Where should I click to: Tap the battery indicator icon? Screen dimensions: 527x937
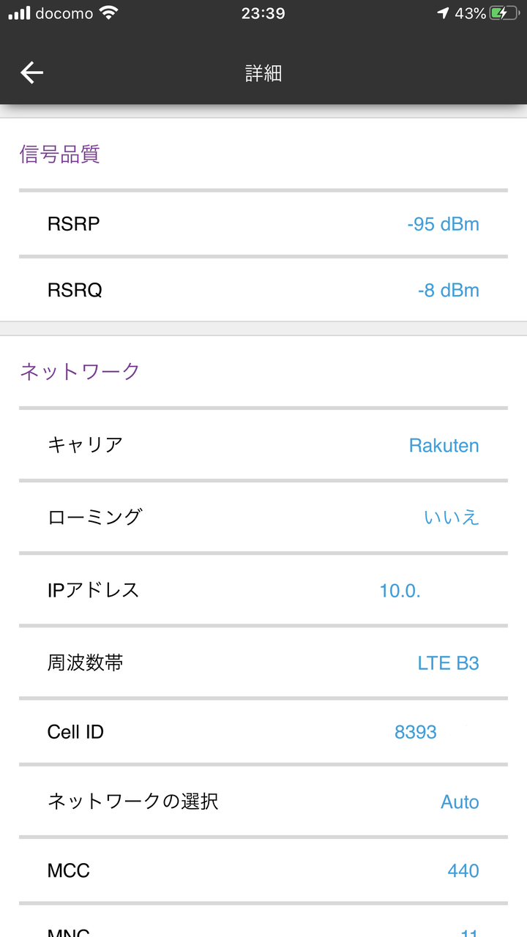click(504, 13)
